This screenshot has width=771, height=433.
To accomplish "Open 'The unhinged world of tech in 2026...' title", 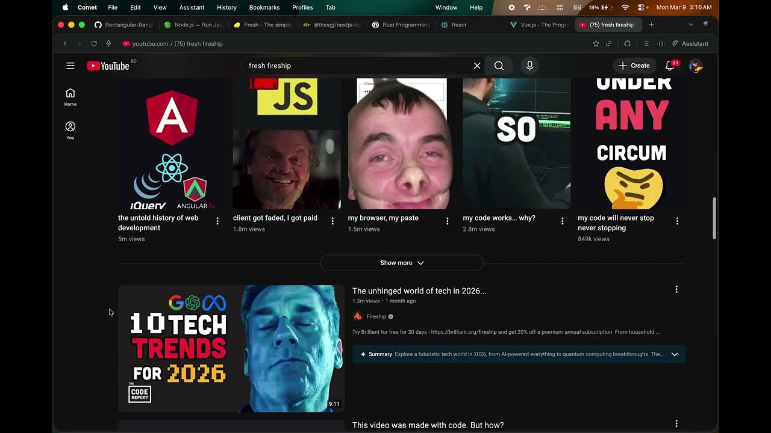I will (x=419, y=290).
